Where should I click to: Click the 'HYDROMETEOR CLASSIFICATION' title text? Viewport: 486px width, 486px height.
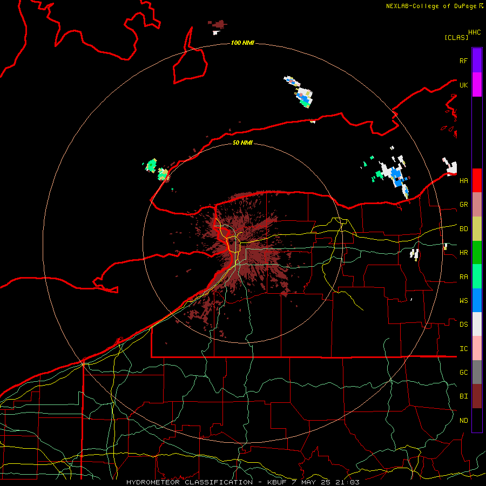[x=190, y=482]
